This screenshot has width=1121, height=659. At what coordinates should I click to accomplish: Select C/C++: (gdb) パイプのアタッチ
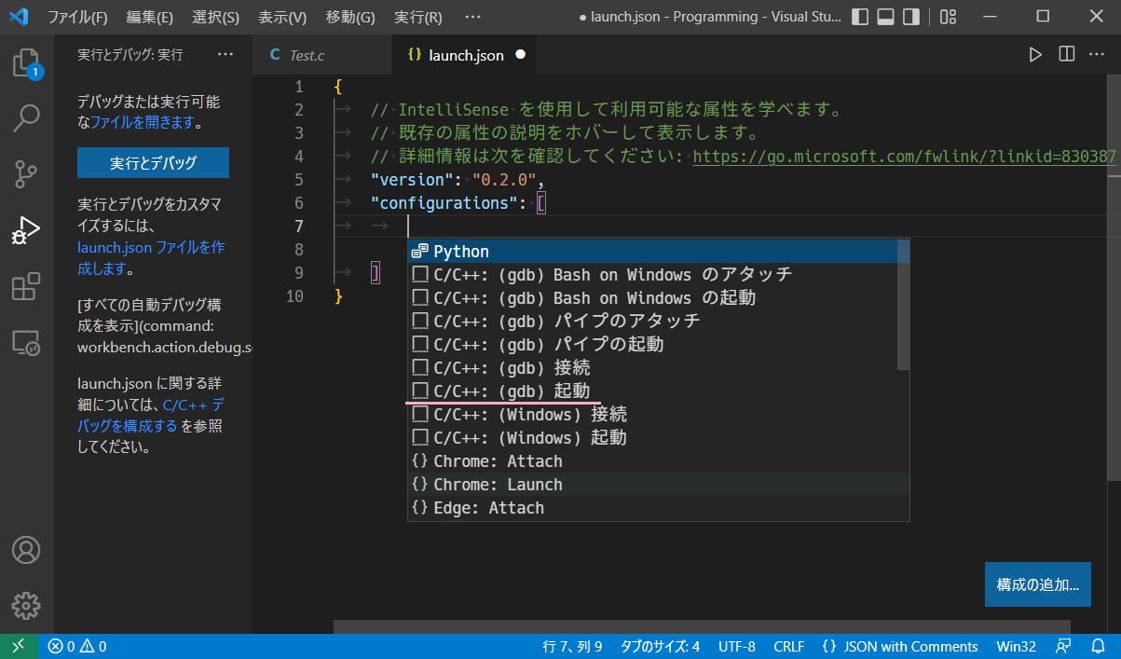coord(652,322)
